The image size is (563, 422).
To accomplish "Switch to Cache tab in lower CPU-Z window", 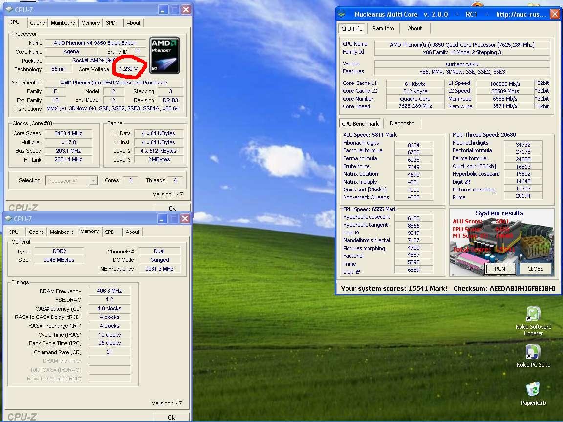I will pos(36,232).
